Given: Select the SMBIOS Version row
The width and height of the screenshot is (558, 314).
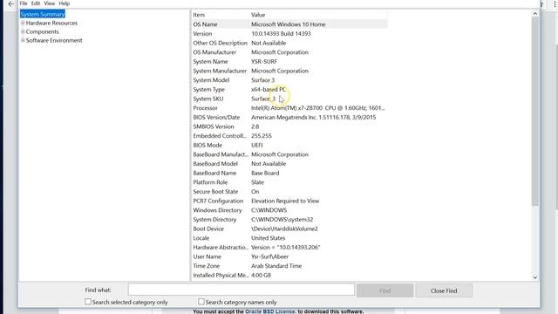Looking at the screenshot, I should pos(289,126).
